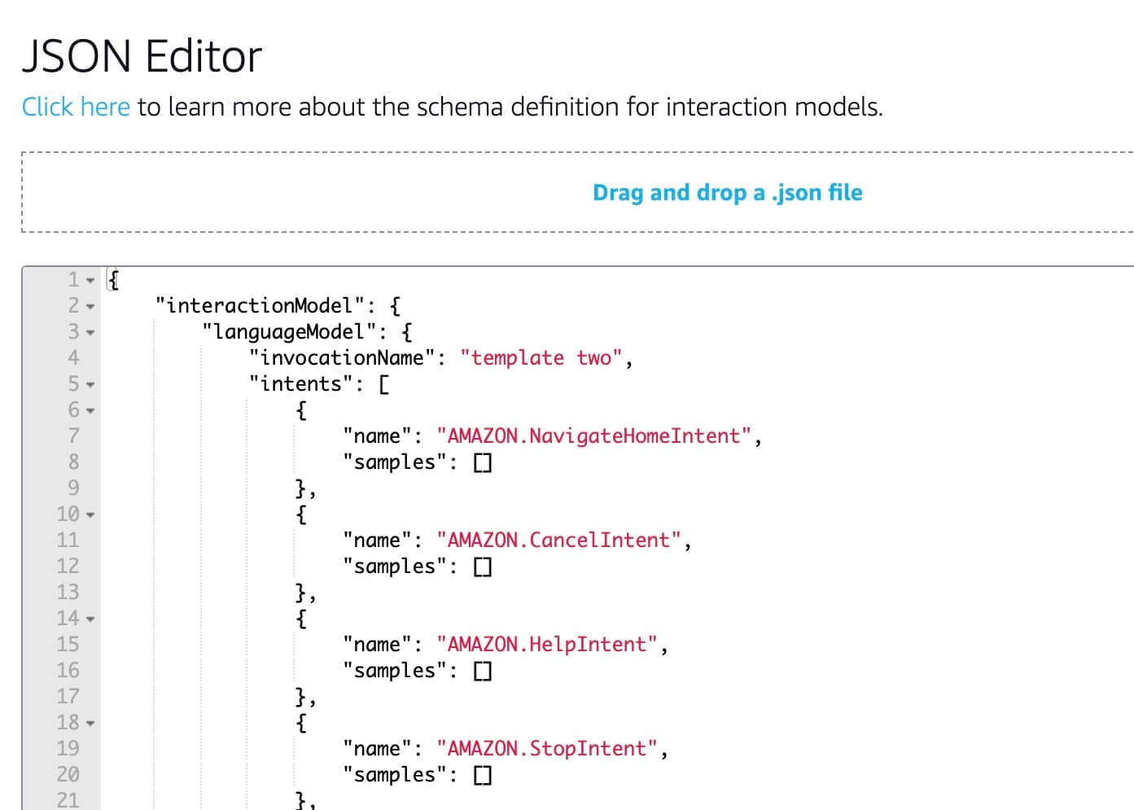Click line number 13 in the gutter
This screenshot has height=810, width=1134.
click(x=68, y=593)
